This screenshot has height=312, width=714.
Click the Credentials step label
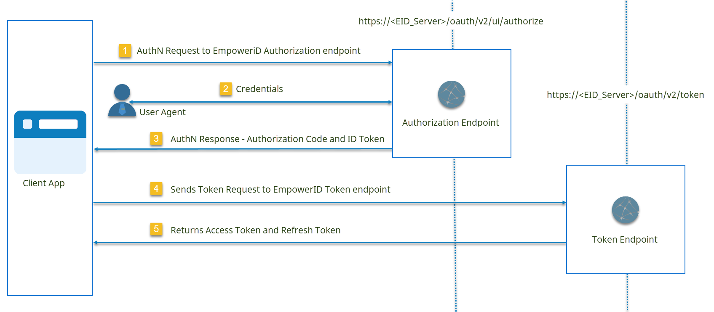coord(259,89)
